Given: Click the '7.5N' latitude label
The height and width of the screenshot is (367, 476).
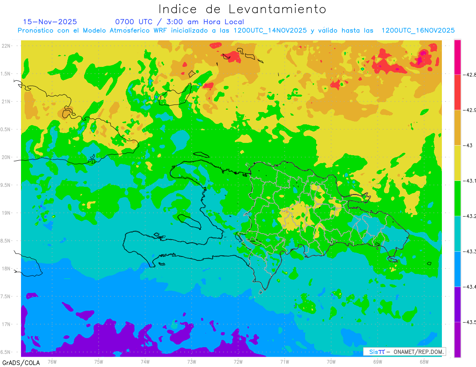Looking at the screenshot, I should (6, 297).
